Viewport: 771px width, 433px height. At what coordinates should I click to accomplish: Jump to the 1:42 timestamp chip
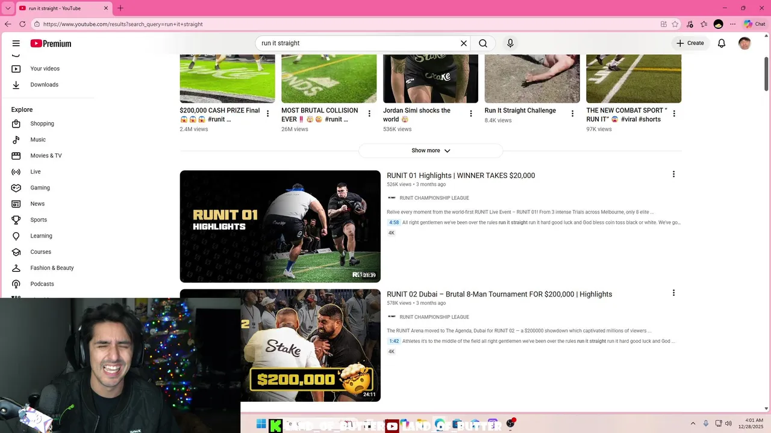tap(394, 341)
